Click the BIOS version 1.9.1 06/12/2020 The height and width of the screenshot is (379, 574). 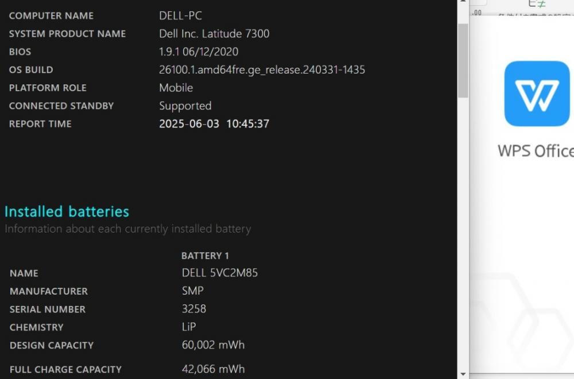point(199,52)
